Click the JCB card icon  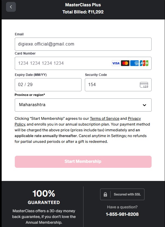(144, 63)
